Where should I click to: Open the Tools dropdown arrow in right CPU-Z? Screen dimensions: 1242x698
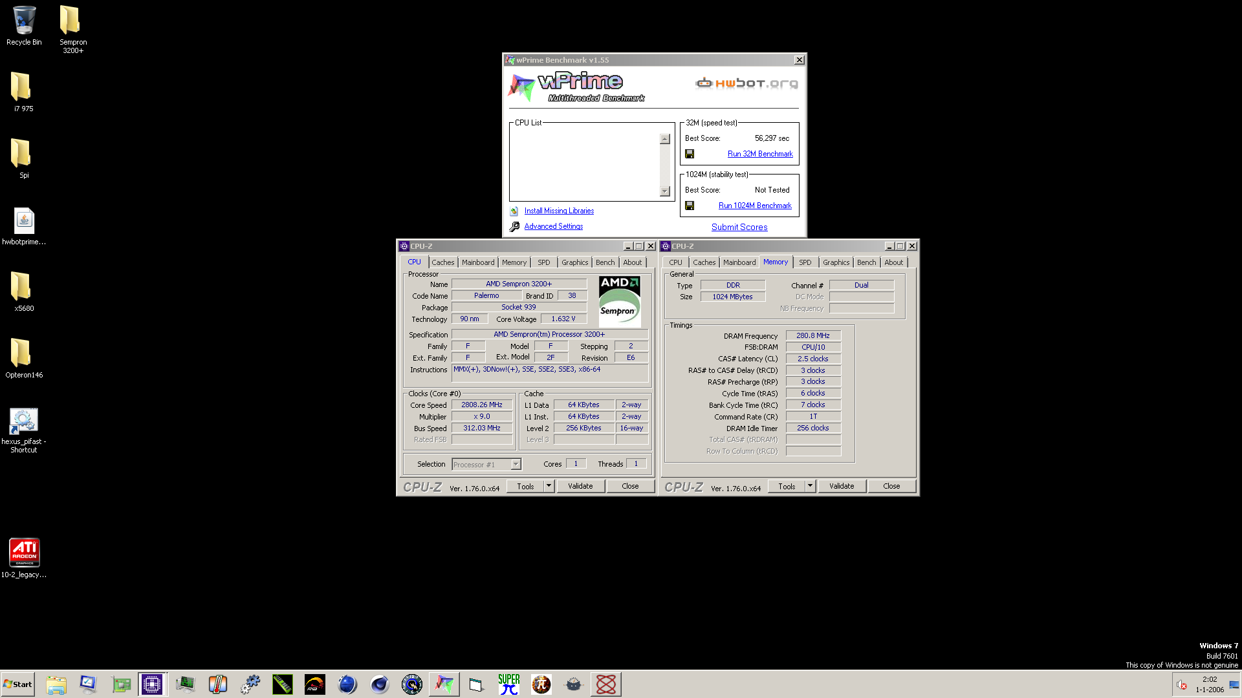point(810,486)
